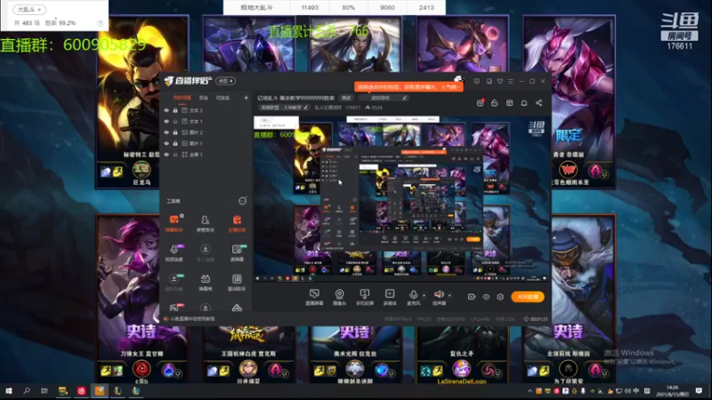Click the 修改 button beside stream title
712x400 pixels.
[x=346, y=98]
